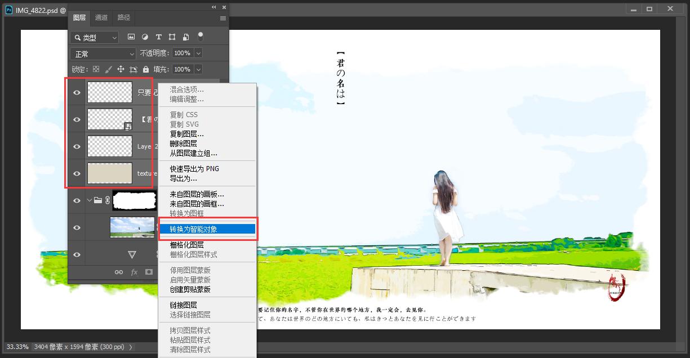Screen dimensions: 690x358
Task: Click the landscape photo layer thumbnail
Action: 132,227
